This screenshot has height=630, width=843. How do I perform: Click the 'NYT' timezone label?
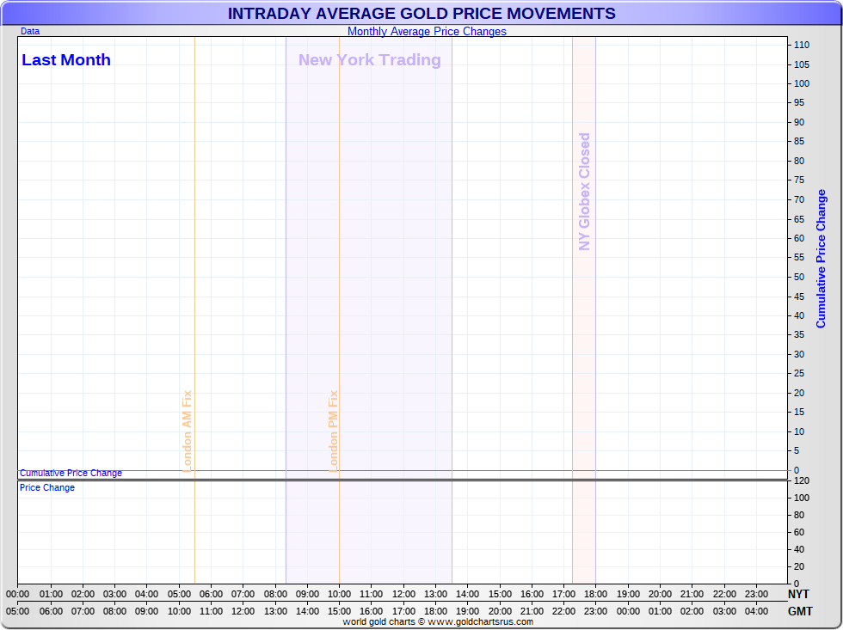798,594
